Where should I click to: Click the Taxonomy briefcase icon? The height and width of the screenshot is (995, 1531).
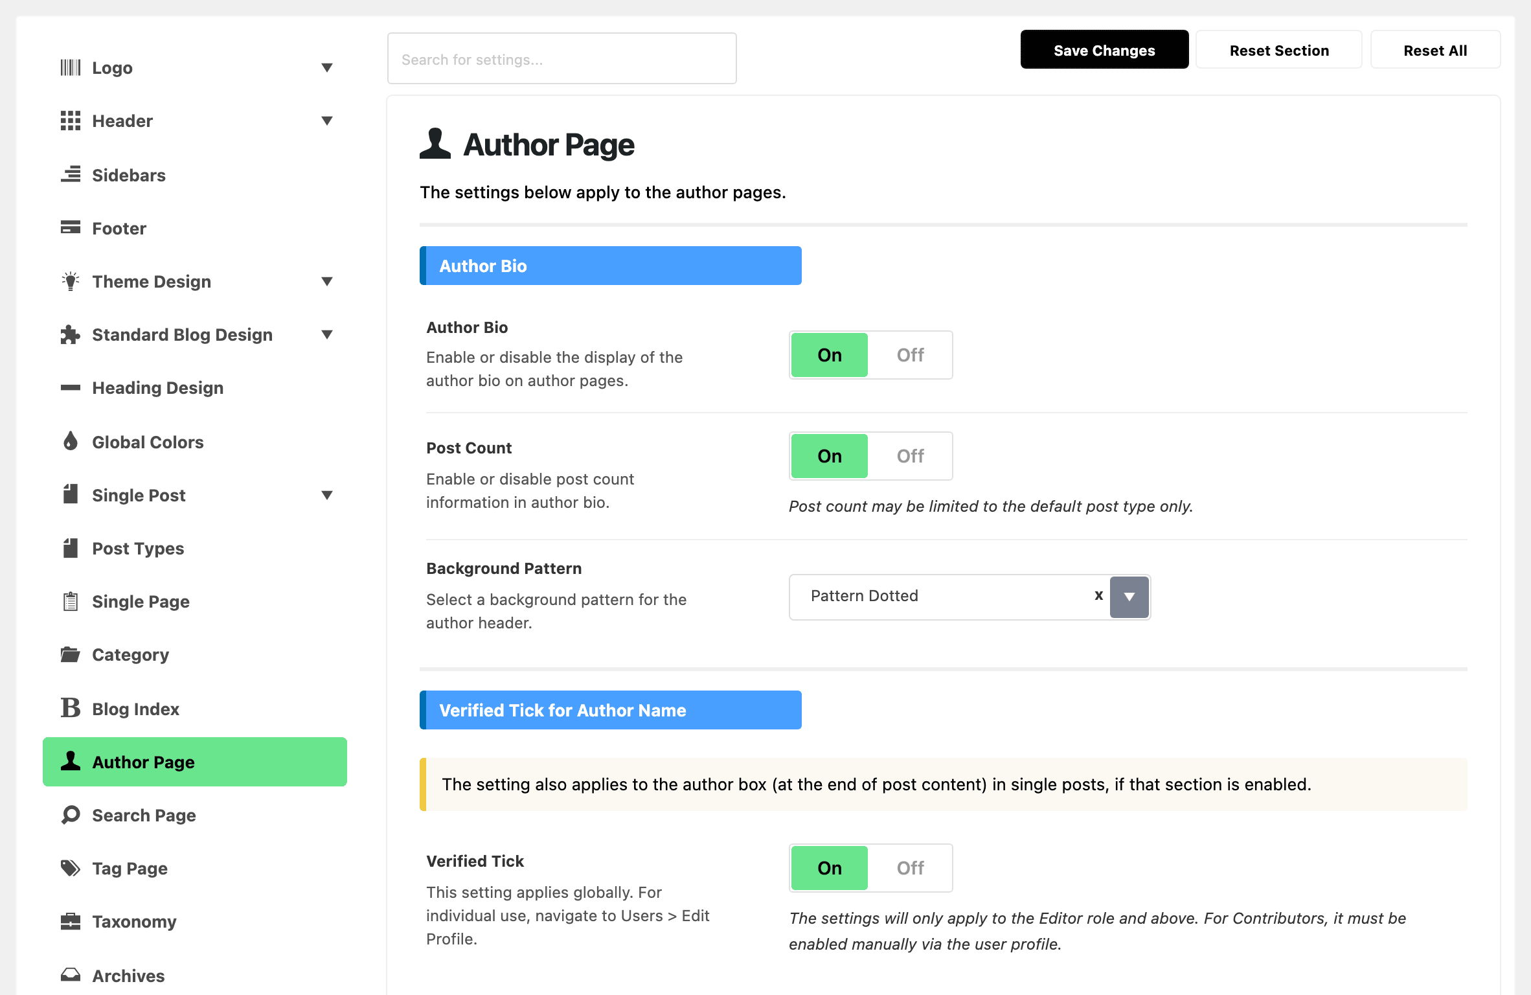tap(71, 921)
